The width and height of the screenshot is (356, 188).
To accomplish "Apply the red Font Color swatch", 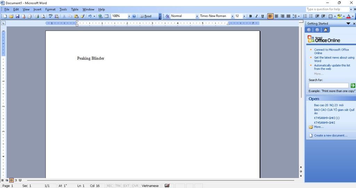I will tap(348, 16).
